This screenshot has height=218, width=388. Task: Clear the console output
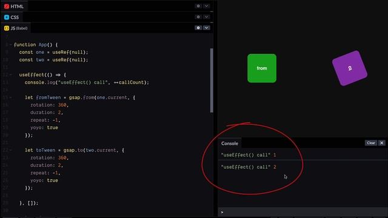click(371, 143)
